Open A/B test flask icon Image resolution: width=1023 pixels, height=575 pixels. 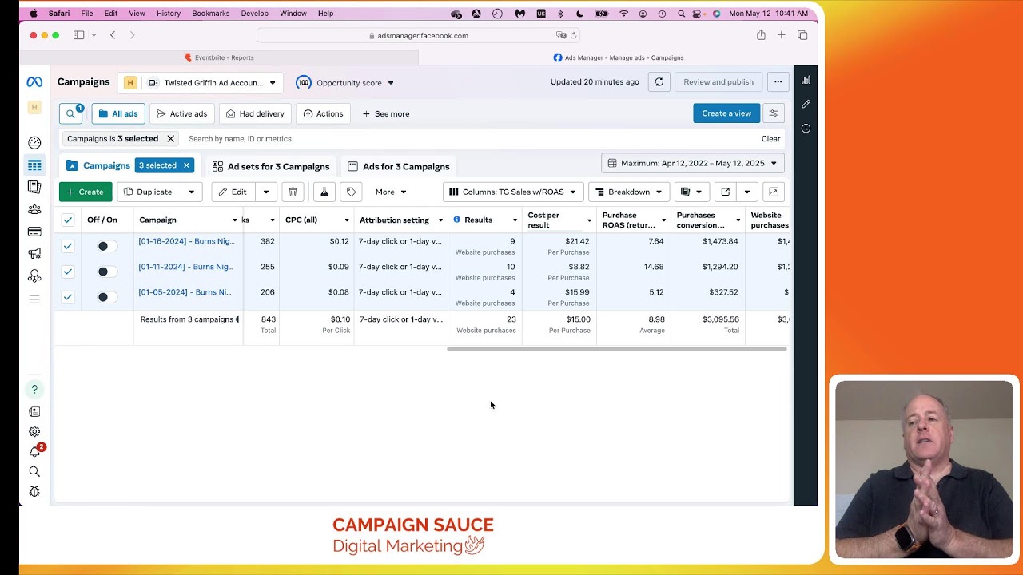point(324,192)
